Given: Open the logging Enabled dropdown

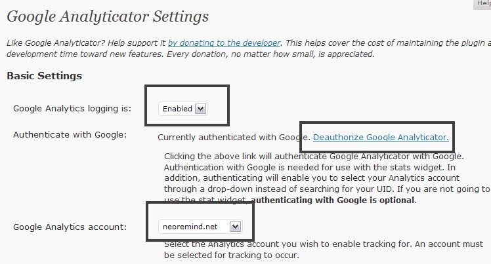Looking at the screenshot, I should click(183, 109).
